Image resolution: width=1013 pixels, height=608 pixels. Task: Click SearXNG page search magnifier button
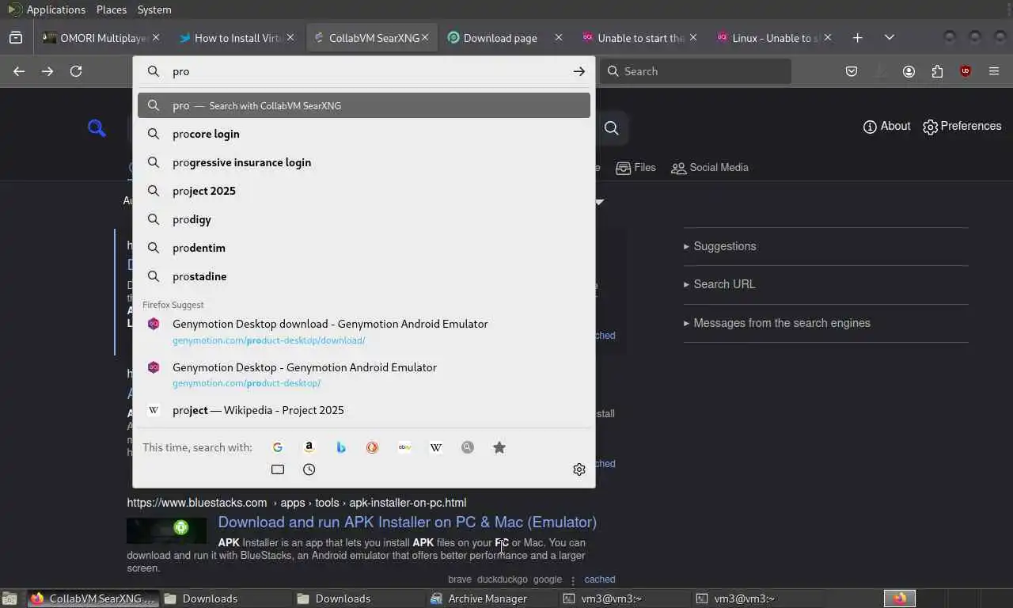[x=612, y=128]
